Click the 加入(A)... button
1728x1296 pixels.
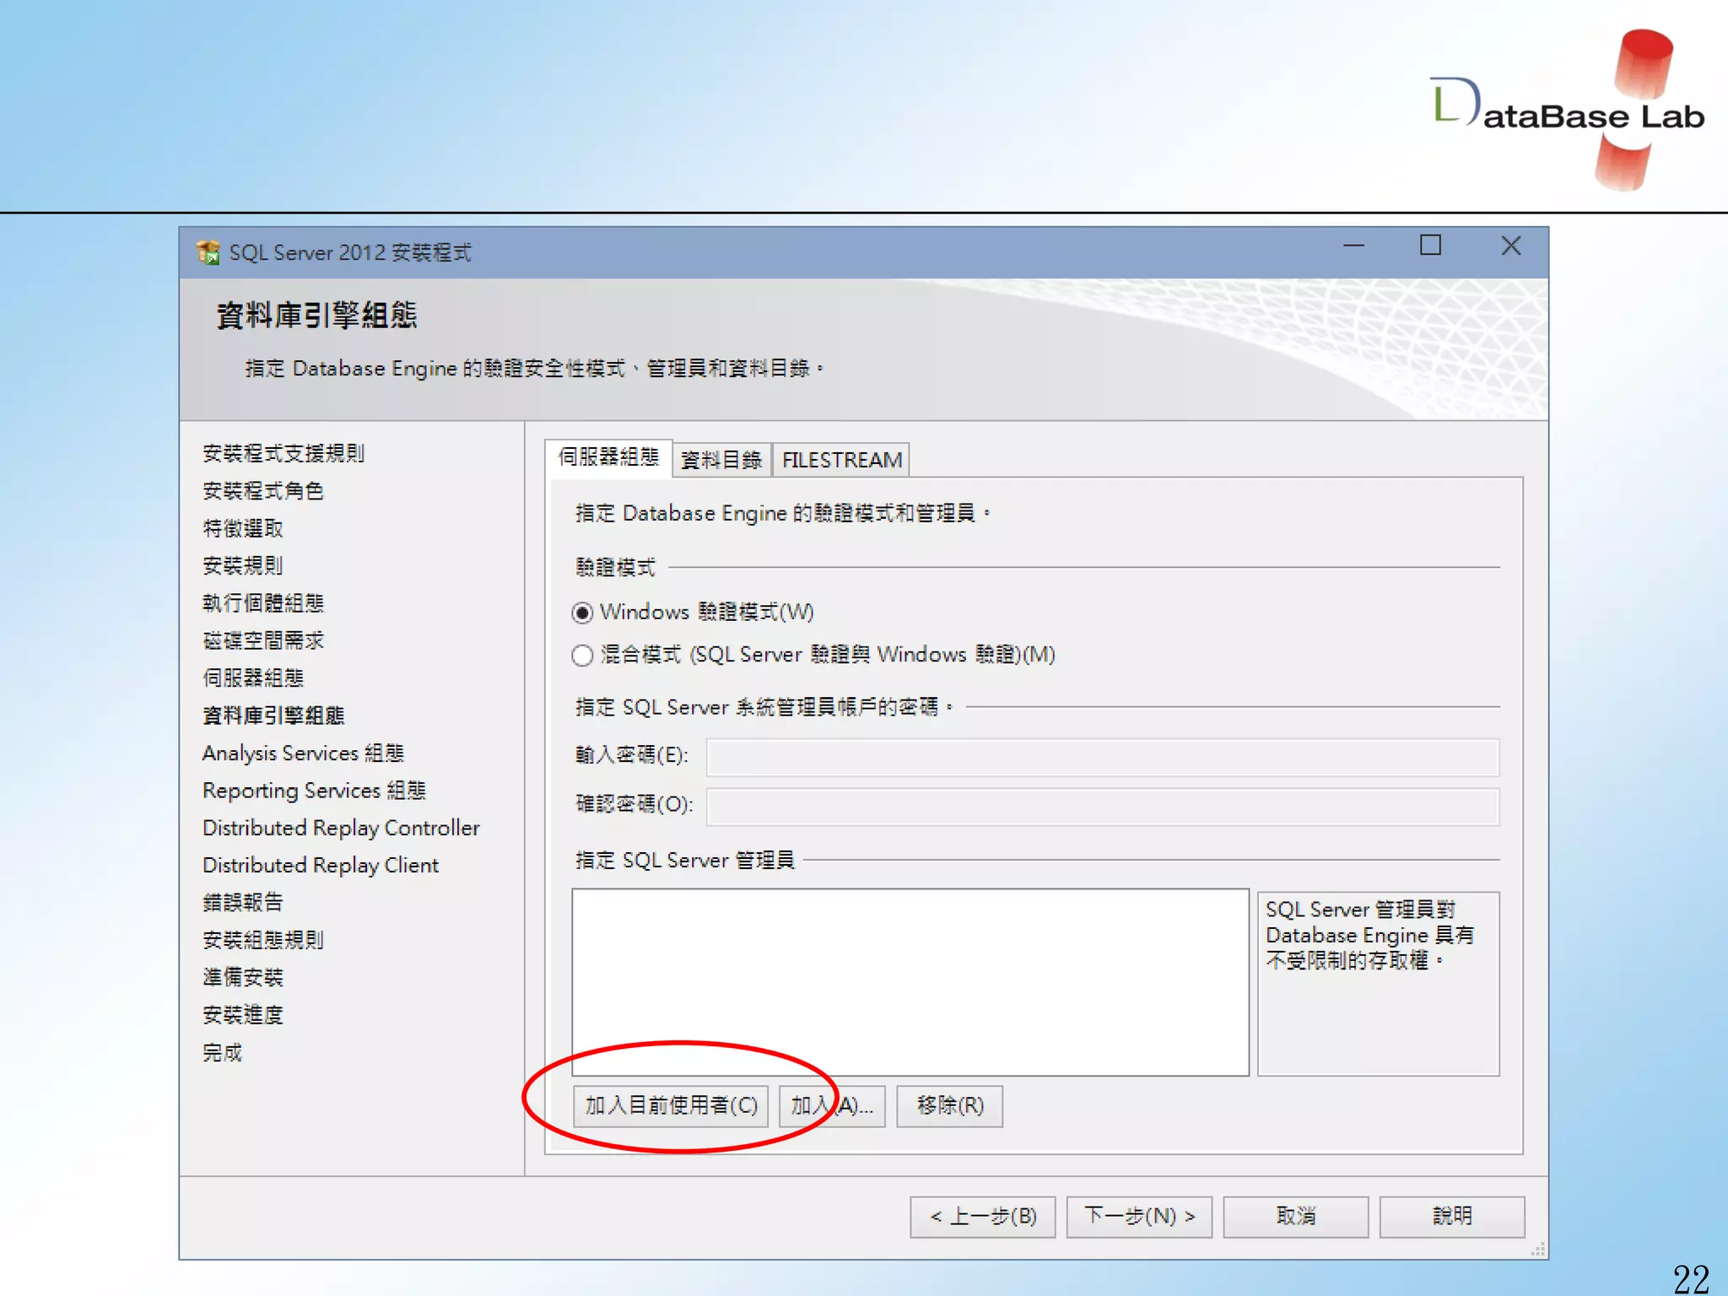click(x=832, y=1106)
